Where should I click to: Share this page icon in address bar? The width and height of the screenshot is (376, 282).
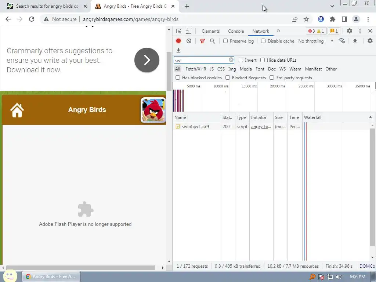pyautogui.click(x=294, y=19)
